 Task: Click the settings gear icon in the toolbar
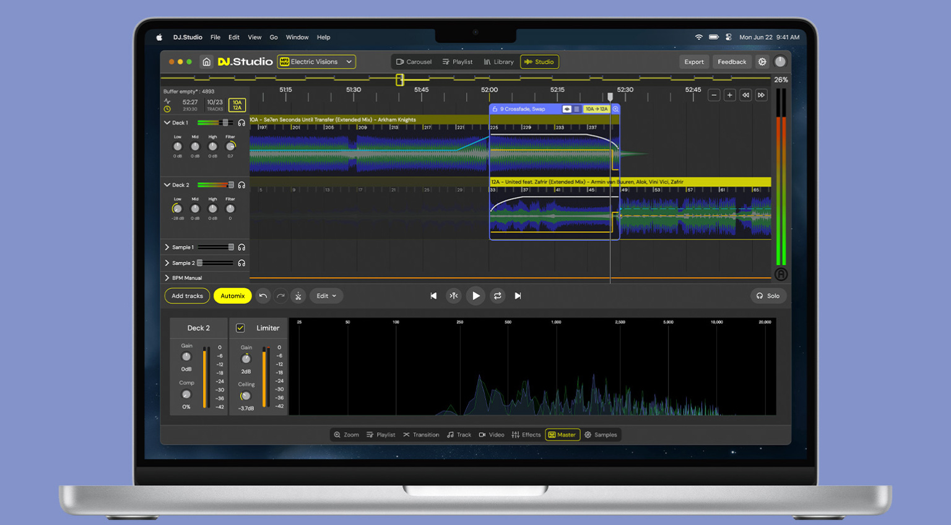pyautogui.click(x=762, y=61)
